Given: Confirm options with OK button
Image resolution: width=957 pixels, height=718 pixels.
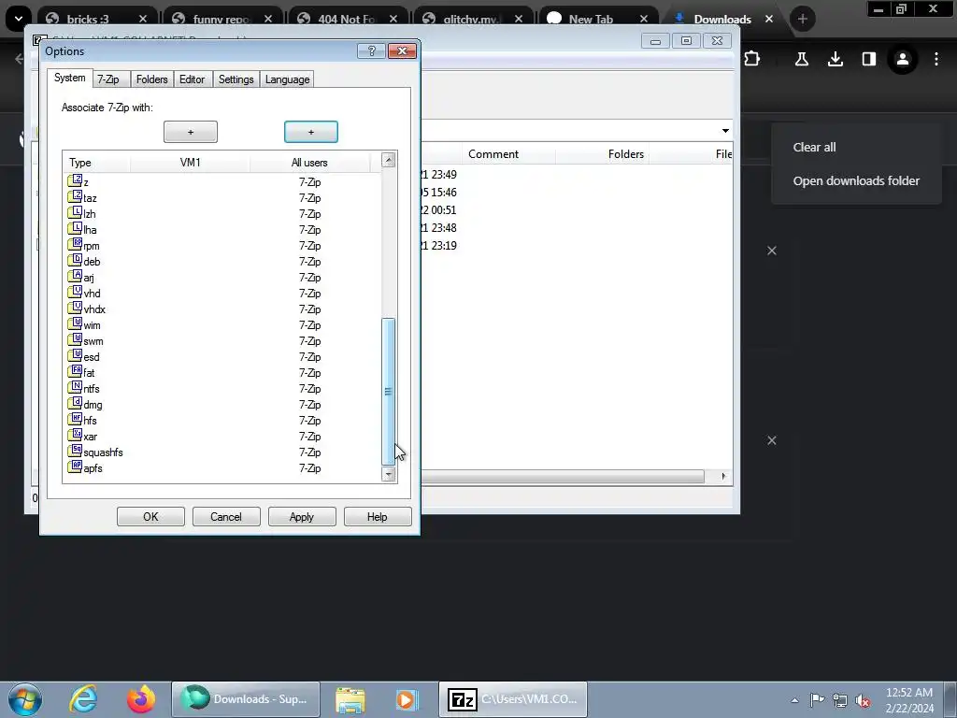Looking at the screenshot, I should coord(150,516).
